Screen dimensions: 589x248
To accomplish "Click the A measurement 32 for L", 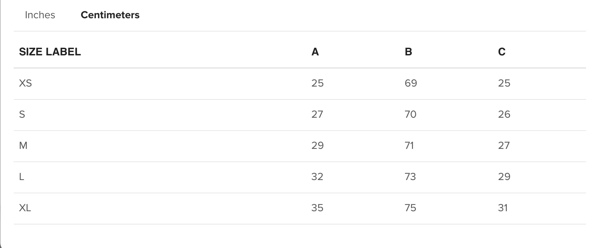I will pyautogui.click(x=317, y=177).
